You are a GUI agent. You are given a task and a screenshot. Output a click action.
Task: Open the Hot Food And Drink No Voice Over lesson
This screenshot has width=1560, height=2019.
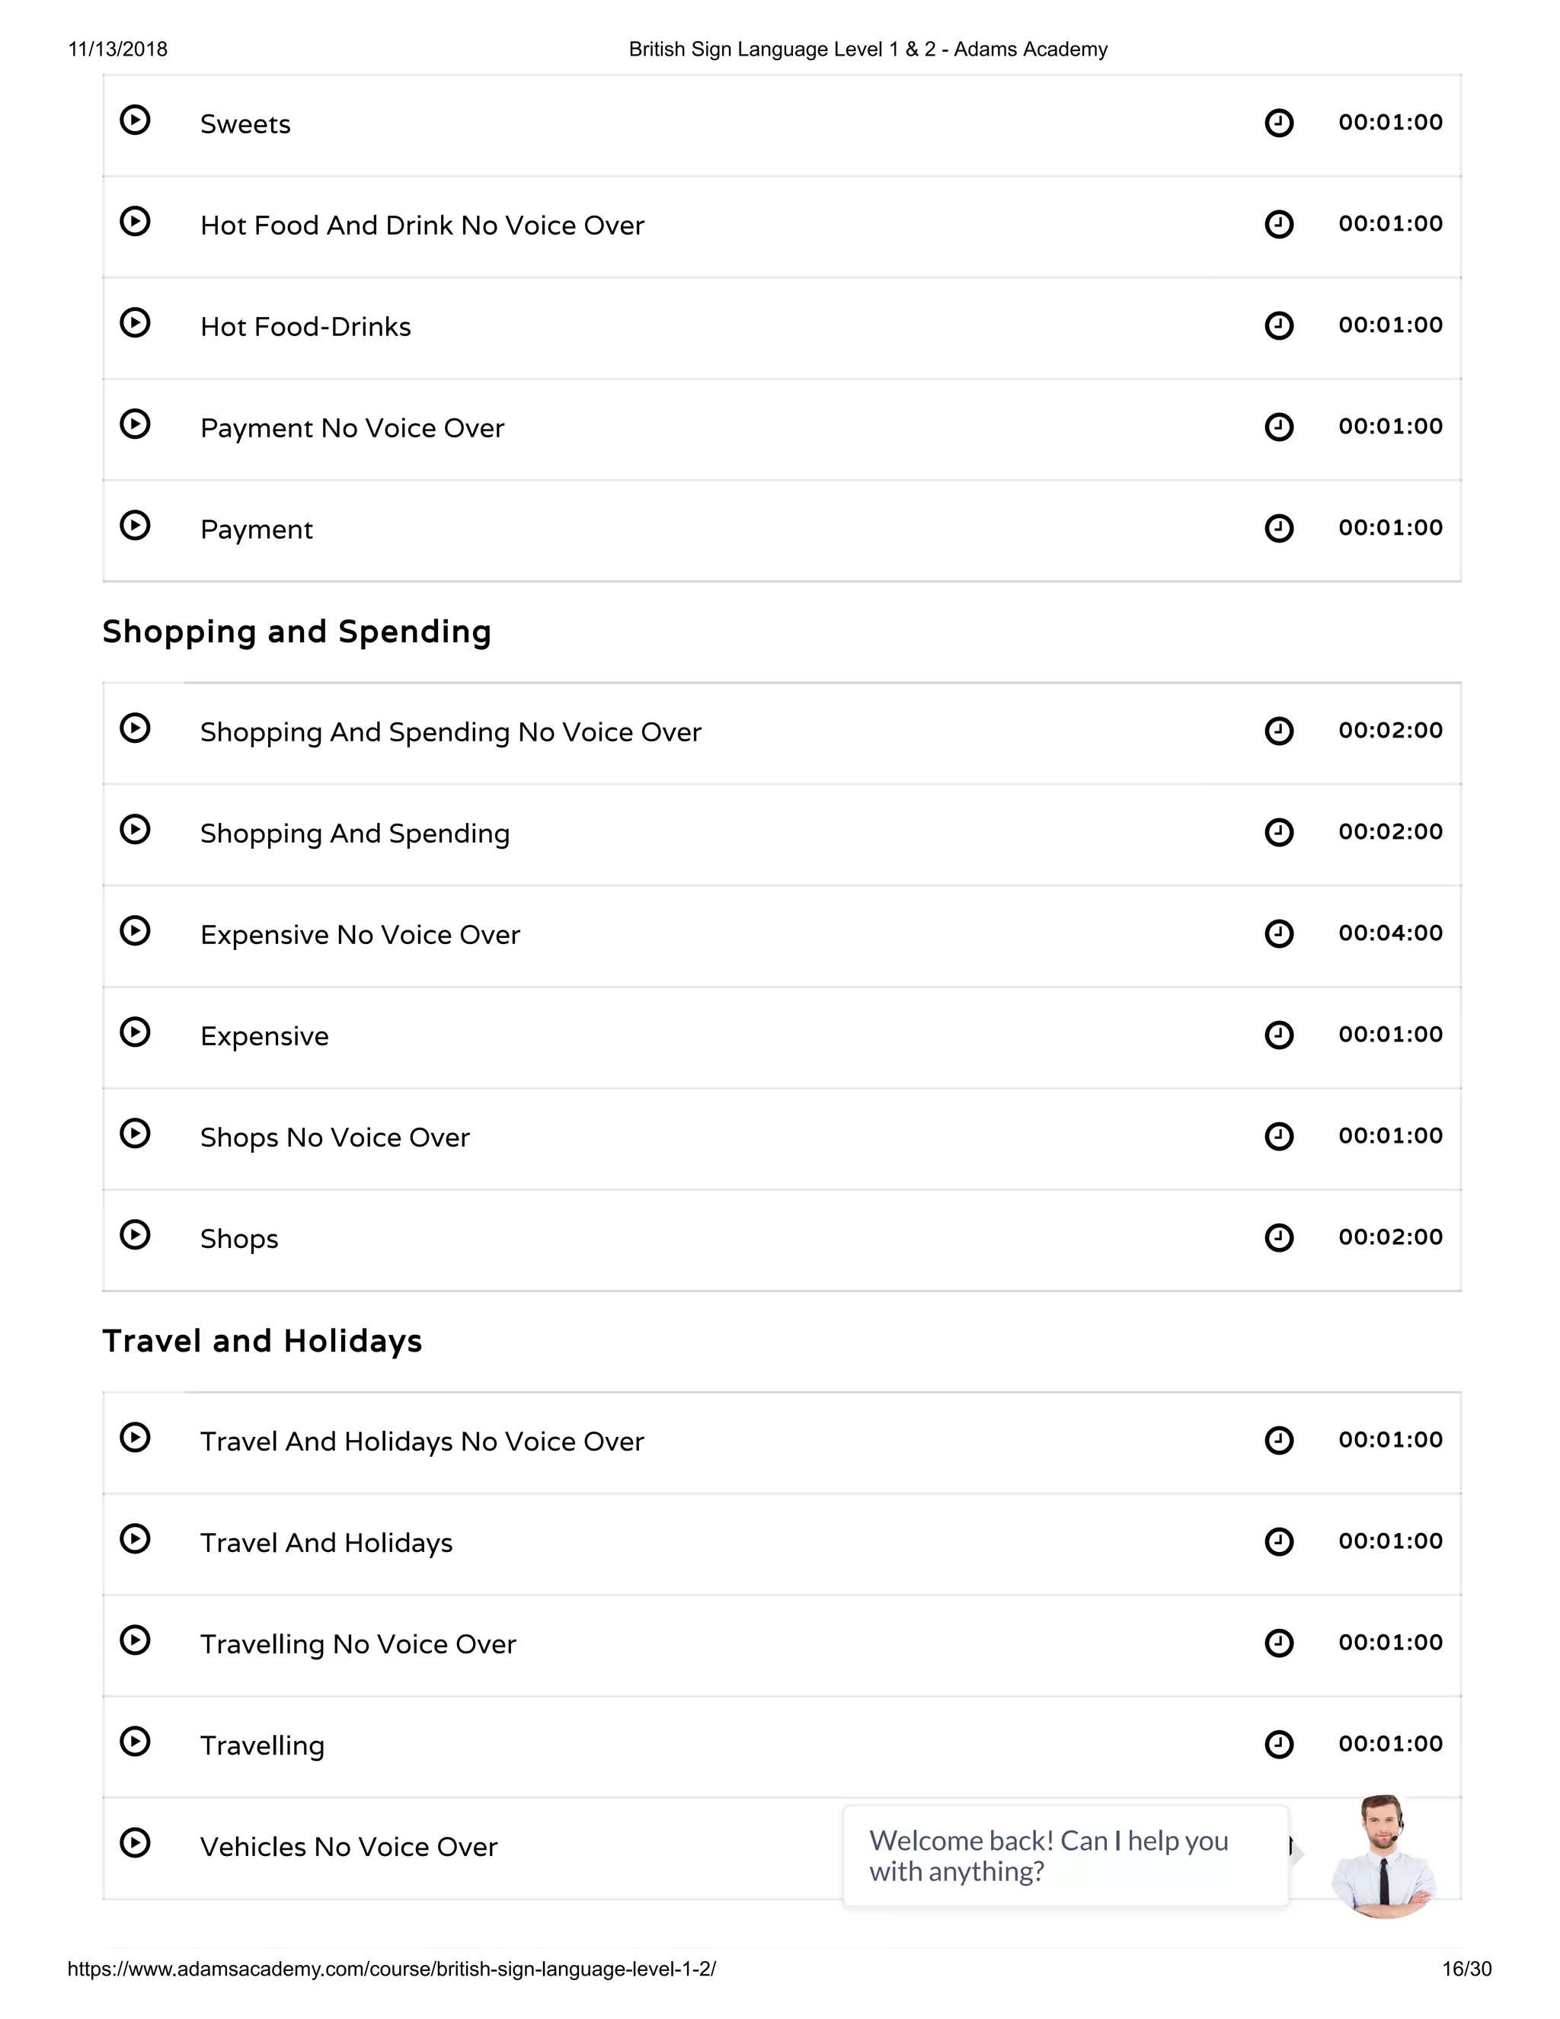click(x=422, y=226)
